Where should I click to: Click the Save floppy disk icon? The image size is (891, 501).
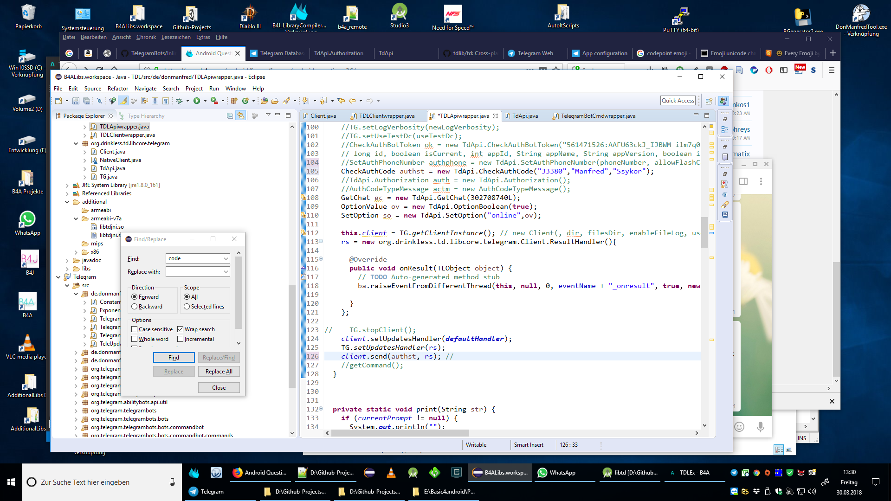pyautogui.click(x=76, y=101)
